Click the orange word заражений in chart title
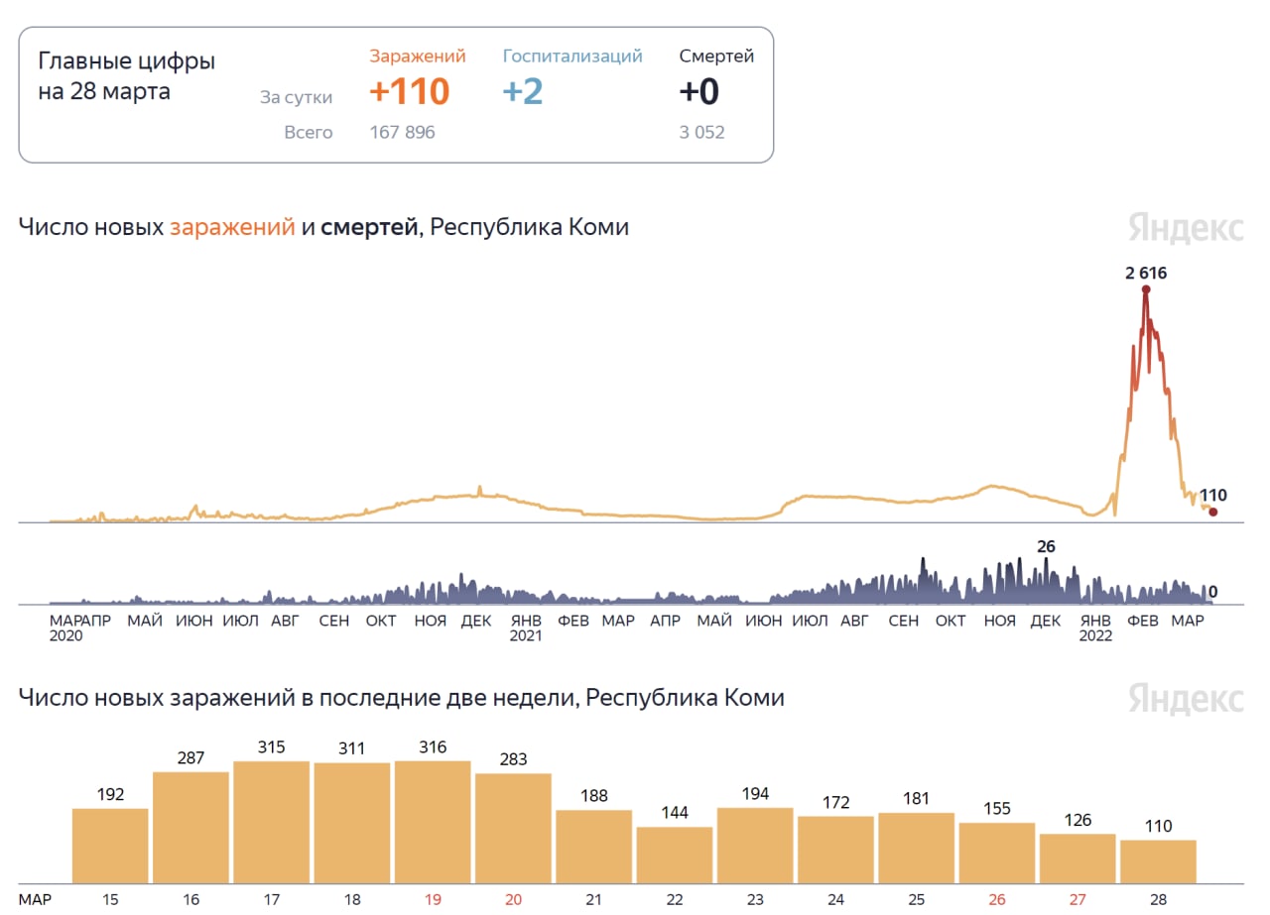The height and width of the screenshot is (915, 1270). pos(232,227)
